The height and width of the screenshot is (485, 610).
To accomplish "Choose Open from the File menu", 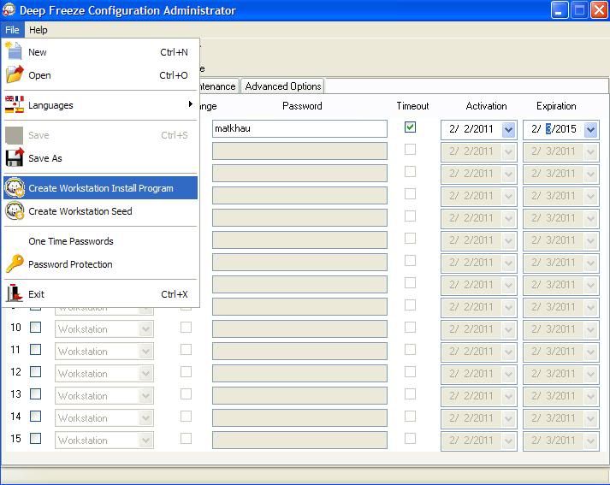I will [x=100, y=75].
